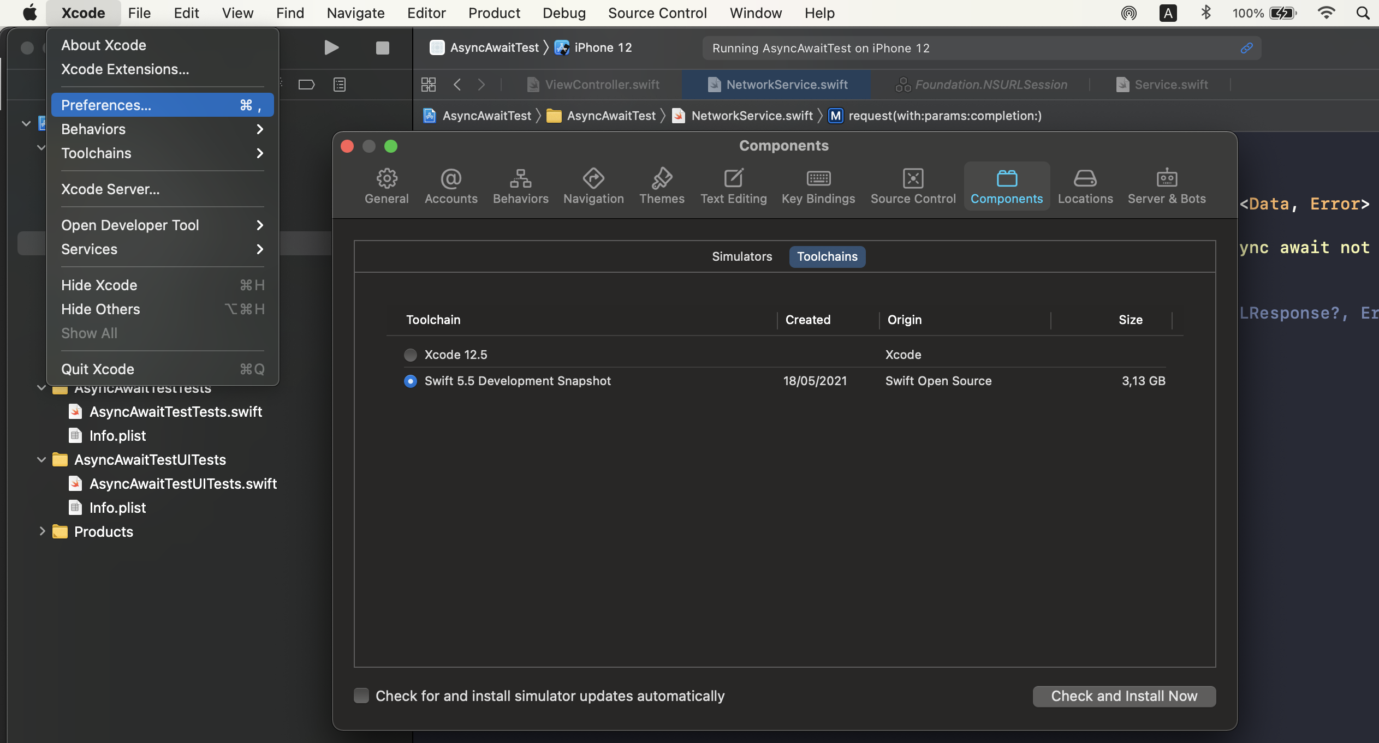This screenshot has width=1379, height=743.
Task: Click NetworkService.swift breadcrumb item
Action: coord(742,116)
